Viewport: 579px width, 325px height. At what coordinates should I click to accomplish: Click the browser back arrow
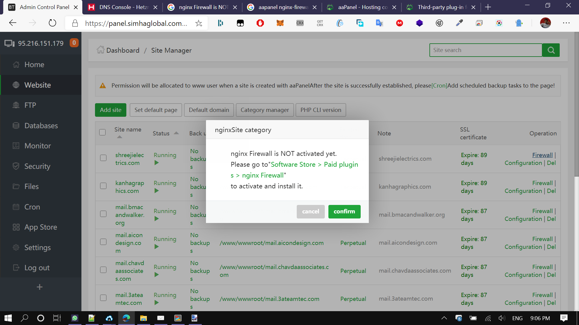click(x=13, y=23)
